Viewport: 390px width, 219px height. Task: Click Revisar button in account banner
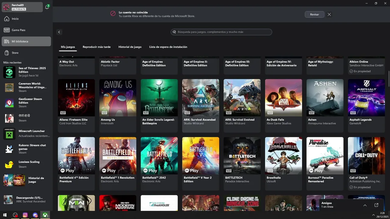[314, 14]
